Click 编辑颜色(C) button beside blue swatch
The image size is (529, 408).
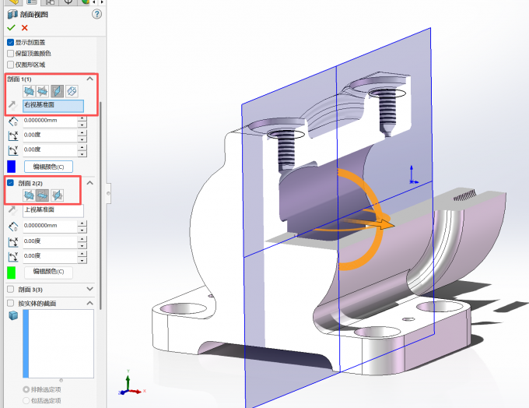tap(48, 167)
